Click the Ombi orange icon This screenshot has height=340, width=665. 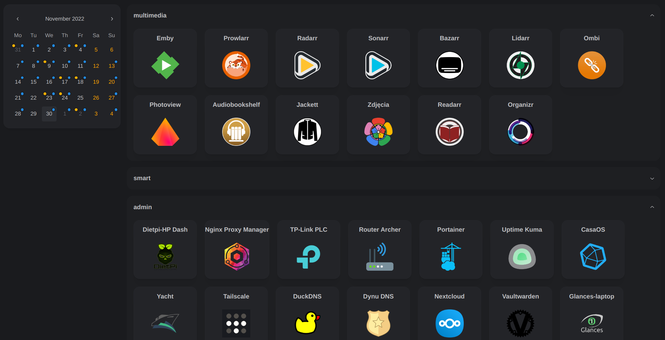[592, 65]
